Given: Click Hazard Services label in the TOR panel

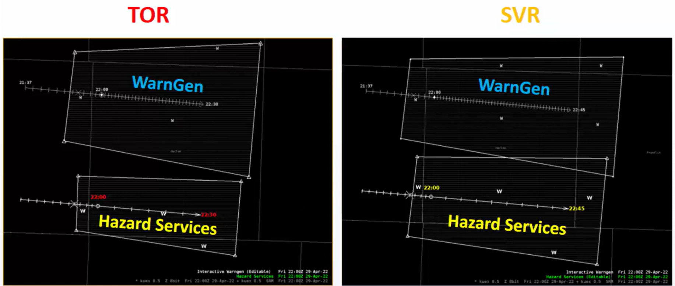Looking at the screenshot, I should tap(158, 225).
